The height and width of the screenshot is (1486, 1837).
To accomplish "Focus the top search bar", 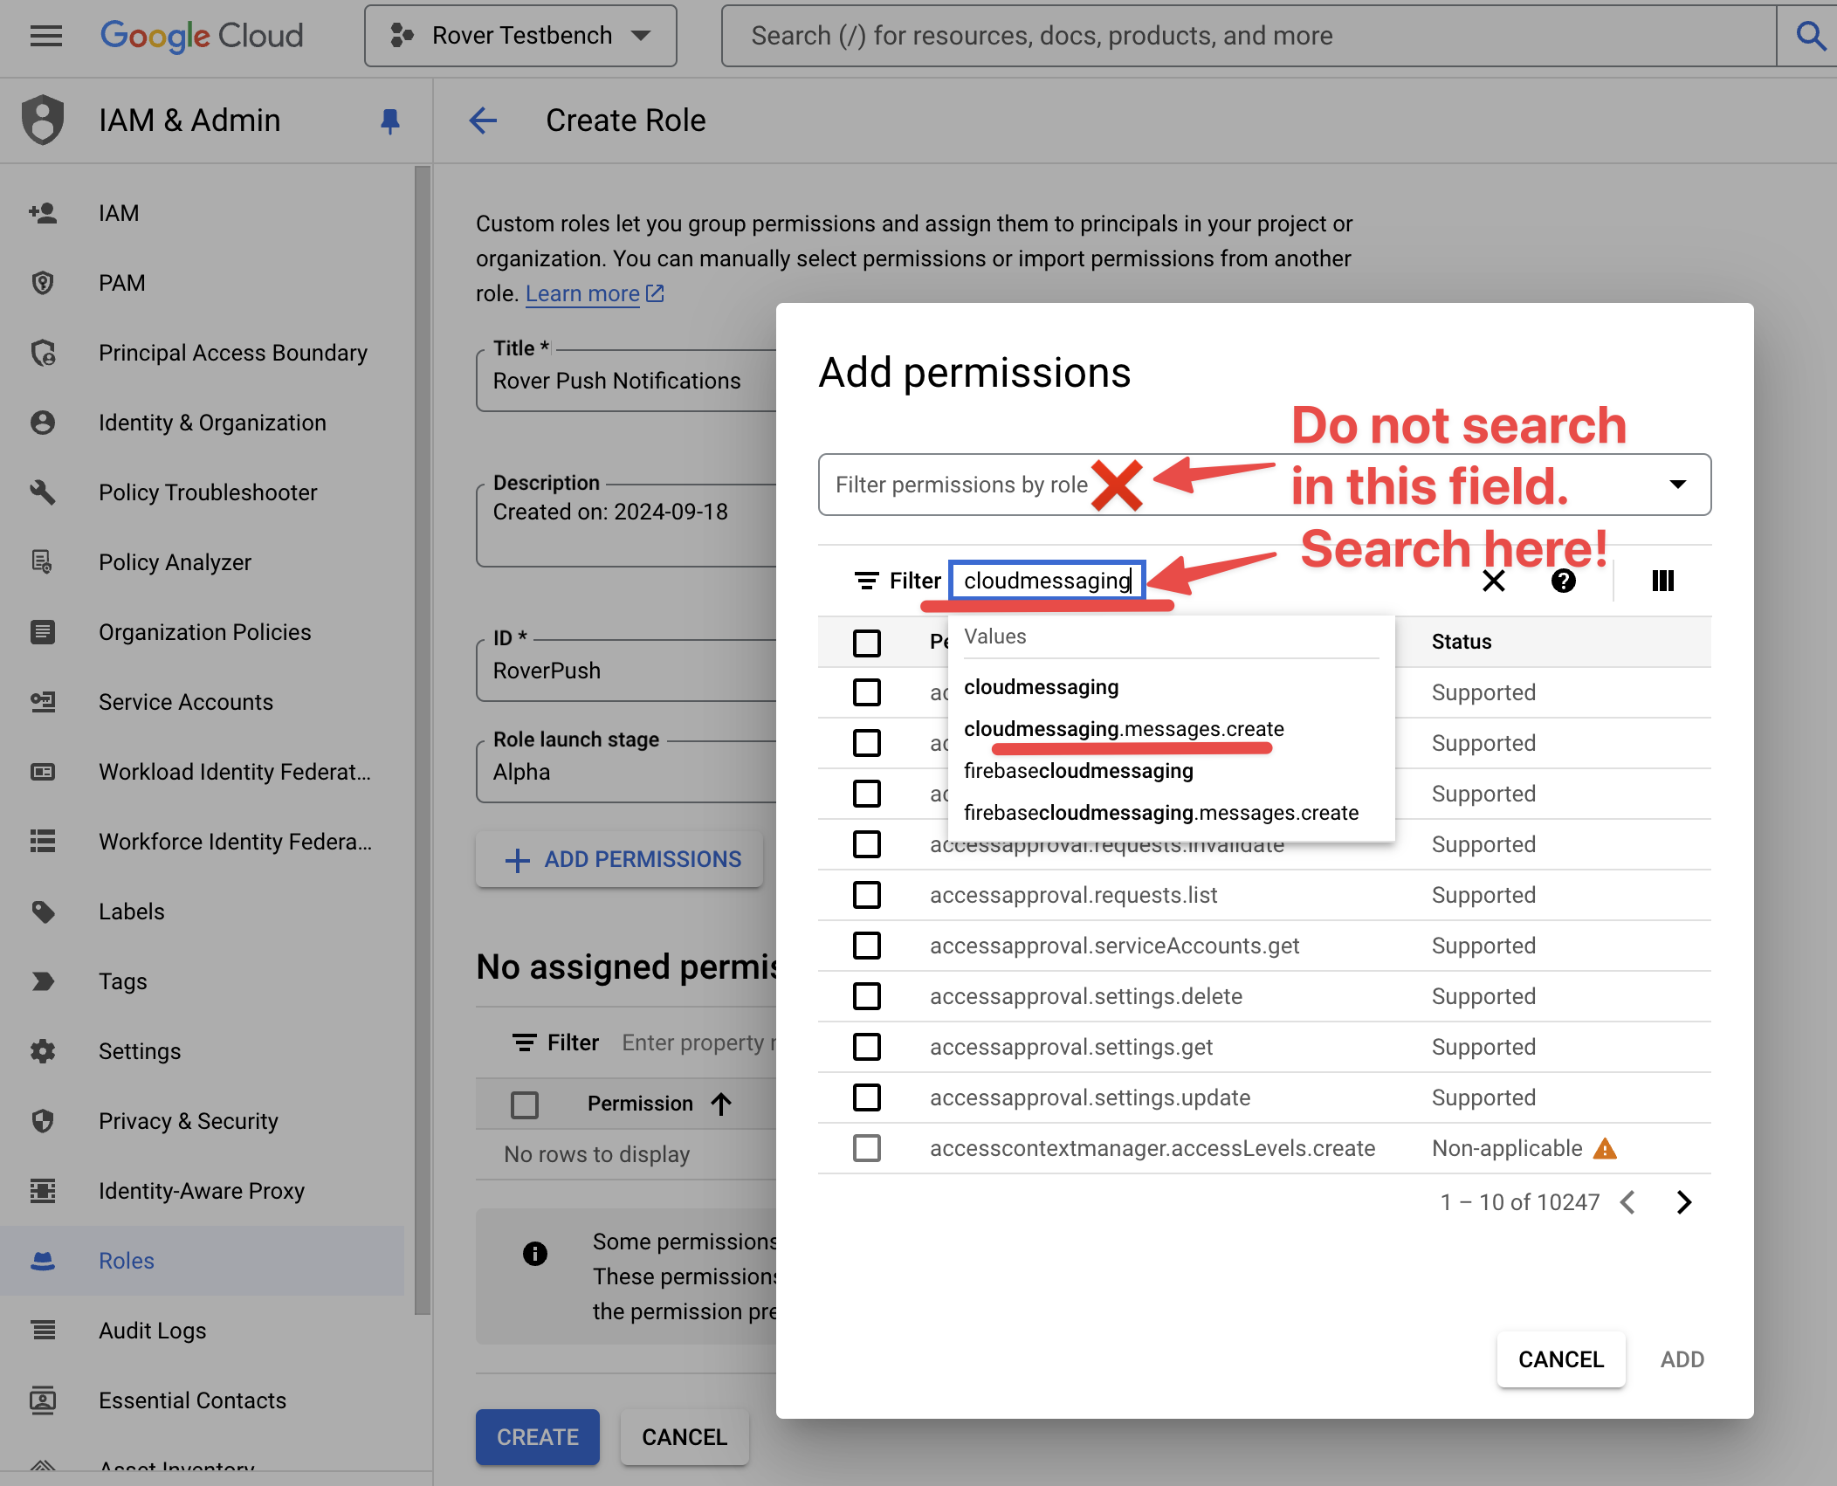I will [1249, 36].
